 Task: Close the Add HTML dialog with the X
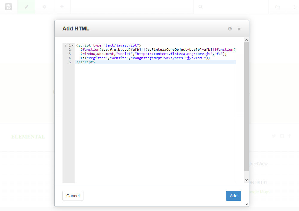coord(239,29)
